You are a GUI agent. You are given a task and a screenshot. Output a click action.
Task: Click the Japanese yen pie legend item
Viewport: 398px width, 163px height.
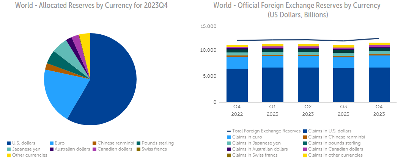[25, 149]
